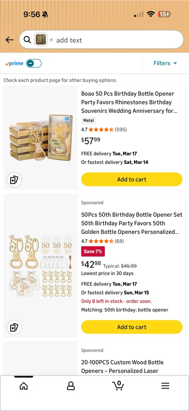Add Boao bottle opener to cart
This screenshot has height=411, width=189.
[x=132, y=180]
